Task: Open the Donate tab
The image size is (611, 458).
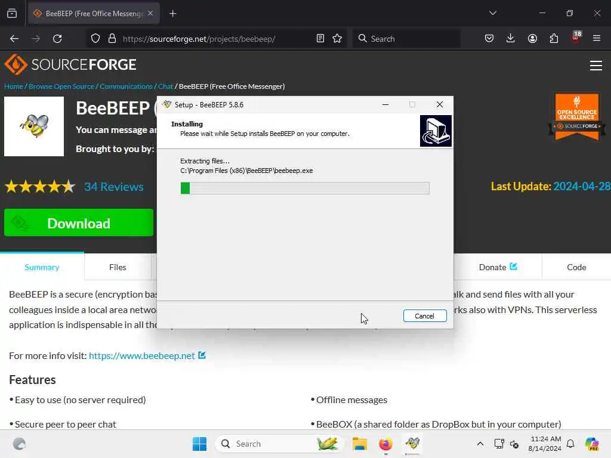Action: coord(498,267)
